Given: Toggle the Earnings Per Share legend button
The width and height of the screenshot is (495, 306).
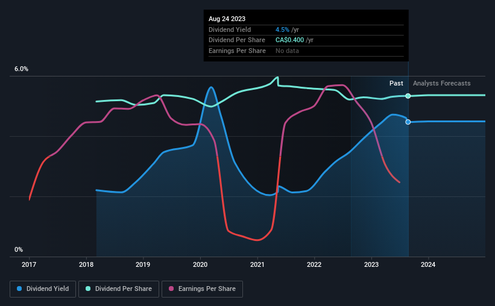Looking at the screenshot, I should [202, 289].
